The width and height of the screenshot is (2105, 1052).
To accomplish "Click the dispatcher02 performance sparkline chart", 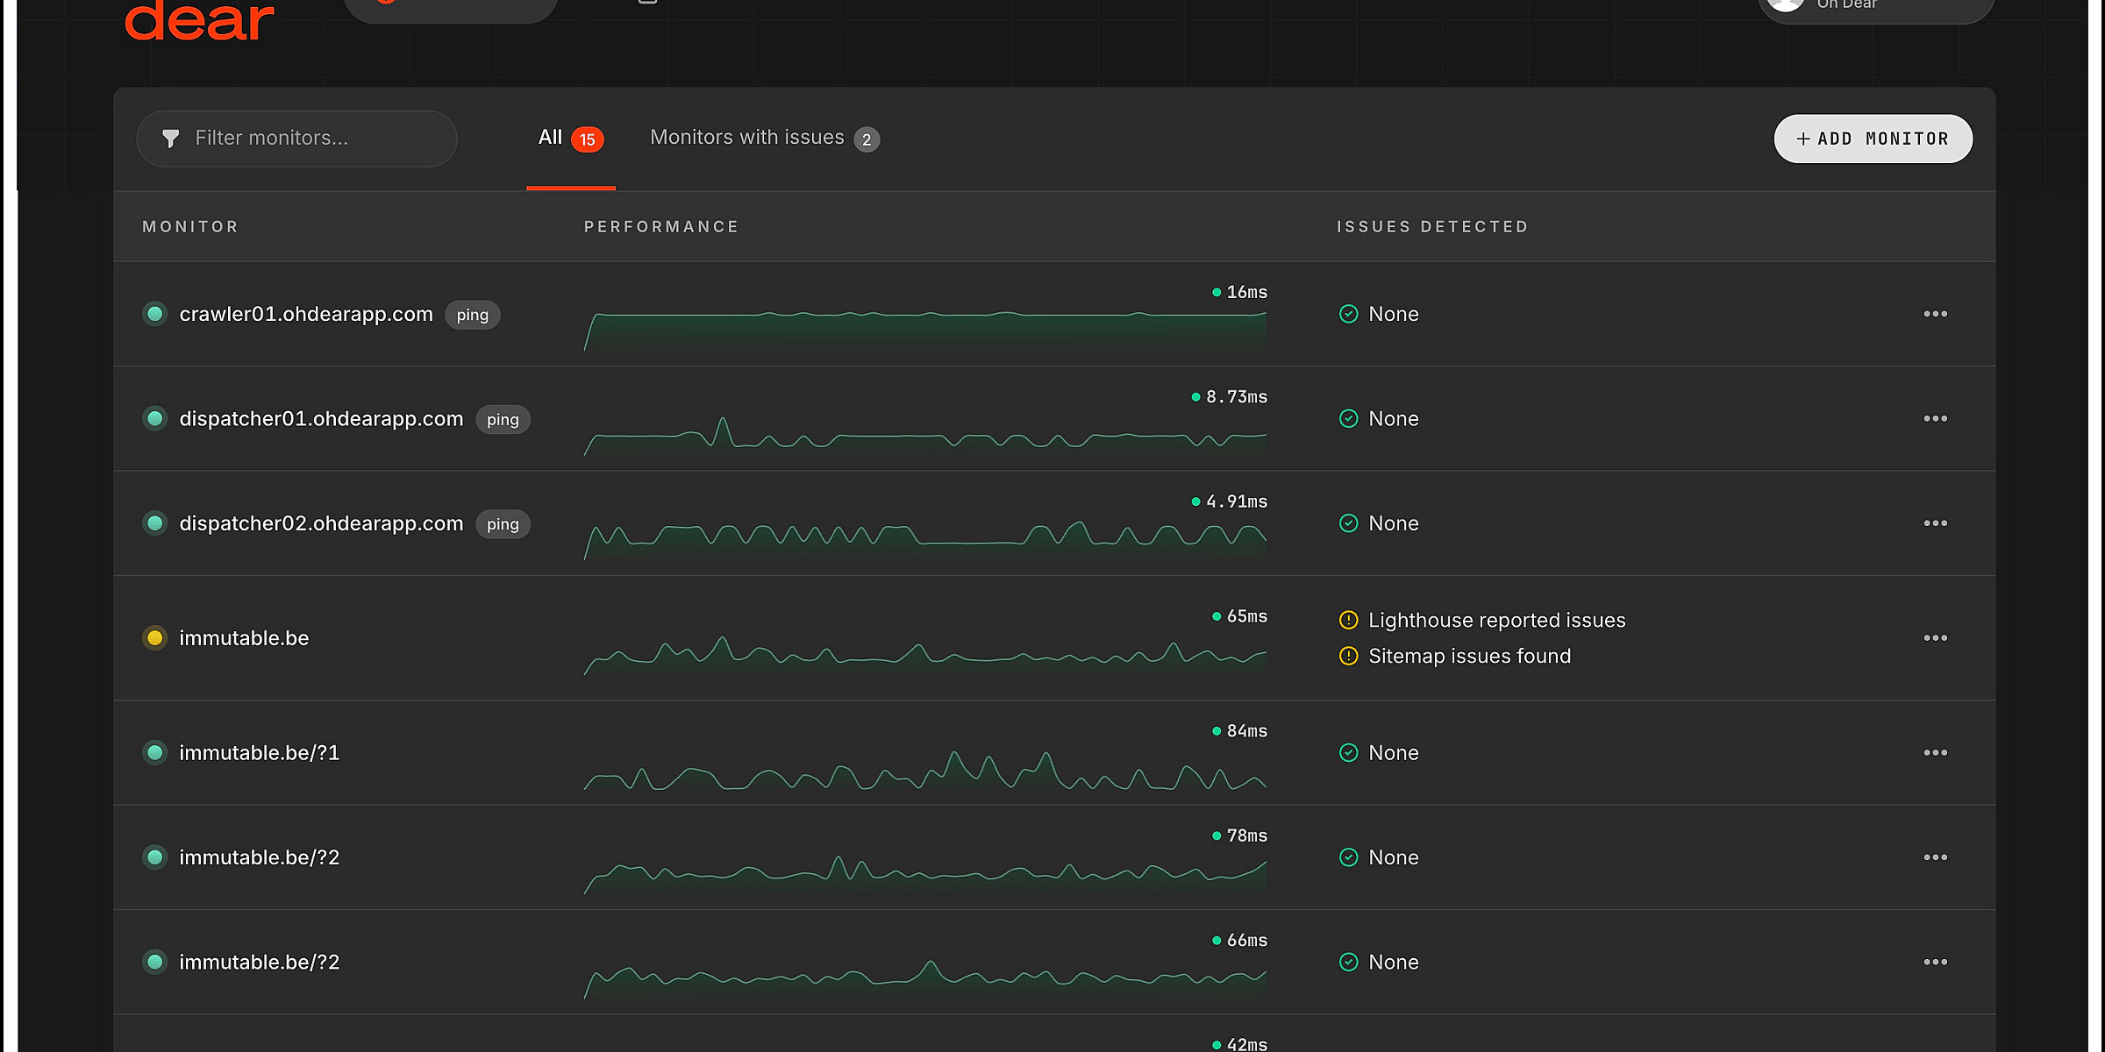I will coord(925,540).
